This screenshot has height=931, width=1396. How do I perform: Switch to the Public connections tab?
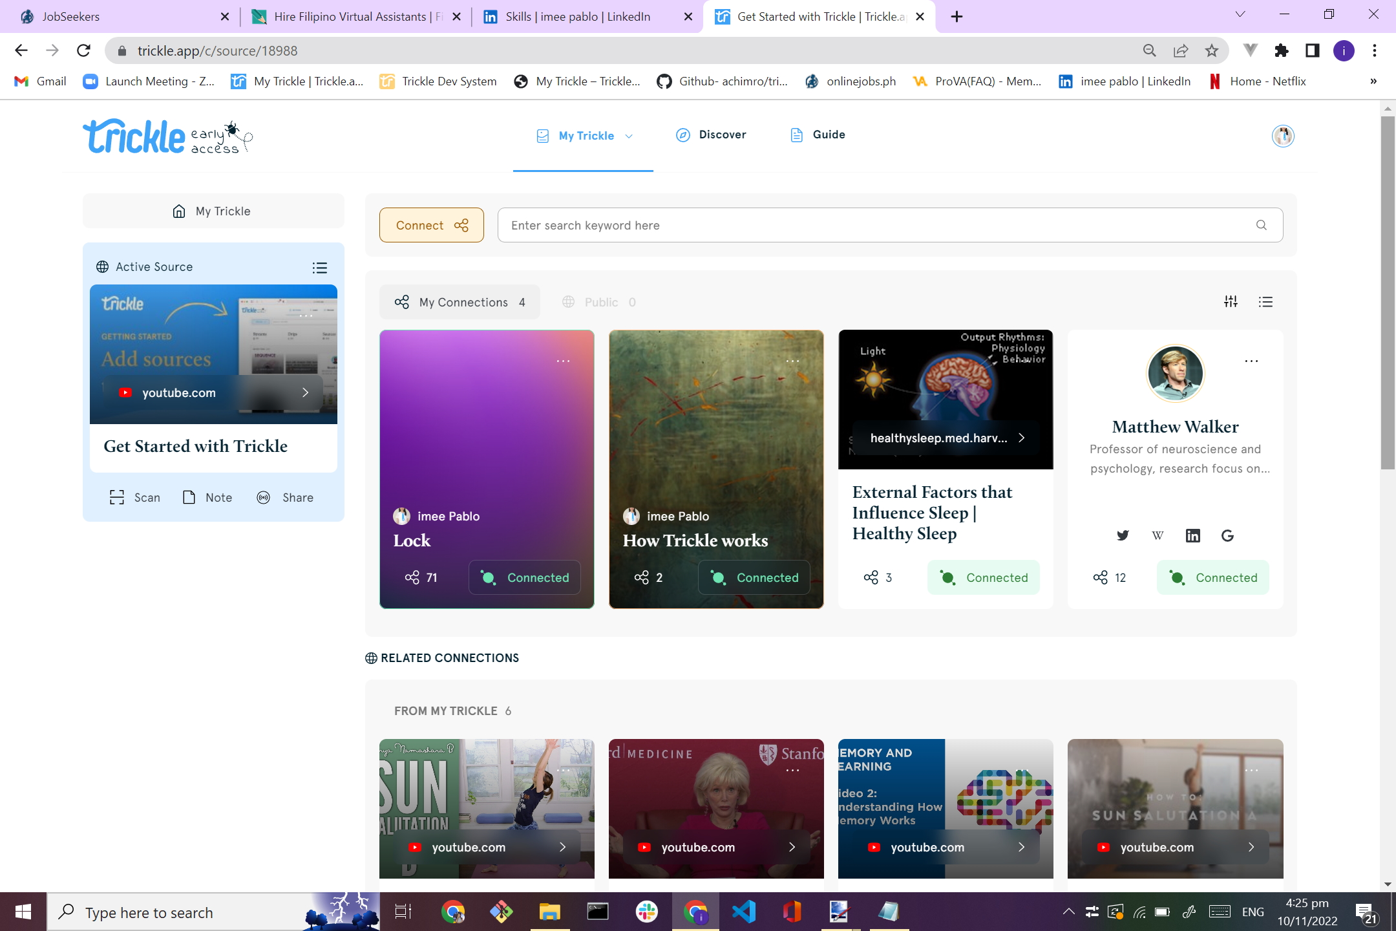[x=600, y=302]
